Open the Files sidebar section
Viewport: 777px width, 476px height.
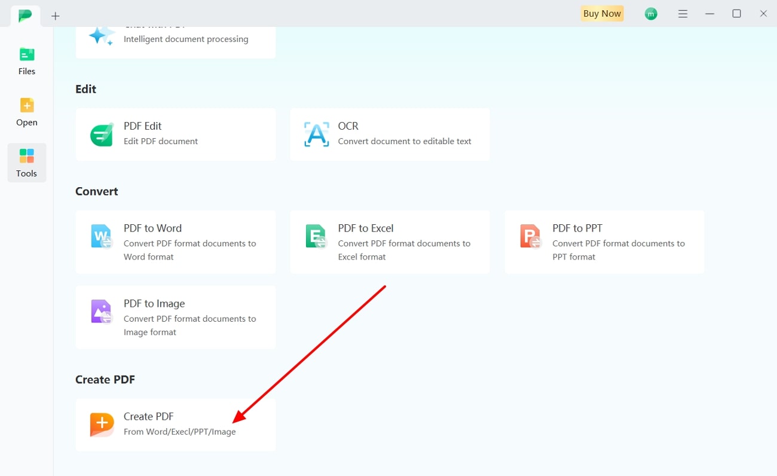[26, 62]
